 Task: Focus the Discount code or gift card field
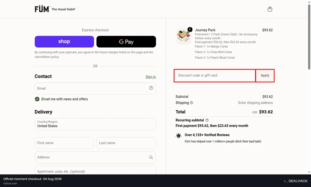215,76
